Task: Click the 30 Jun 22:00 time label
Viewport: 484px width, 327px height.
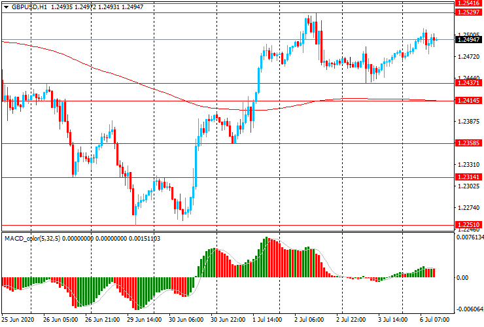Action: [228, 319]
